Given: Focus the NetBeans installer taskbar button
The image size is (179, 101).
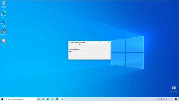Looking at the screenshot, I should (x=62, y=99).
